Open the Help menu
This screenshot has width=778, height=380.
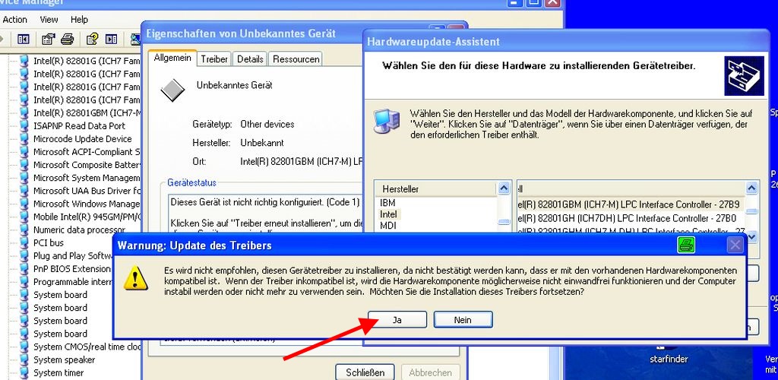click(x=79, y=20)
